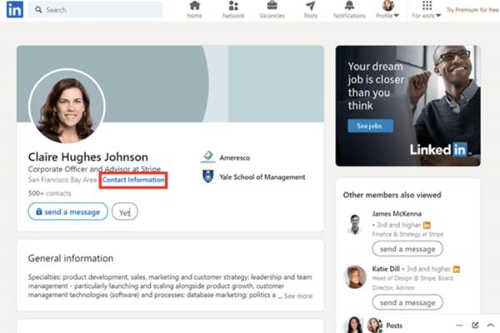Screen dimensions: 500x333
Task: Click the LinkedIn logo icon
Action: click(x=14, y=10)
